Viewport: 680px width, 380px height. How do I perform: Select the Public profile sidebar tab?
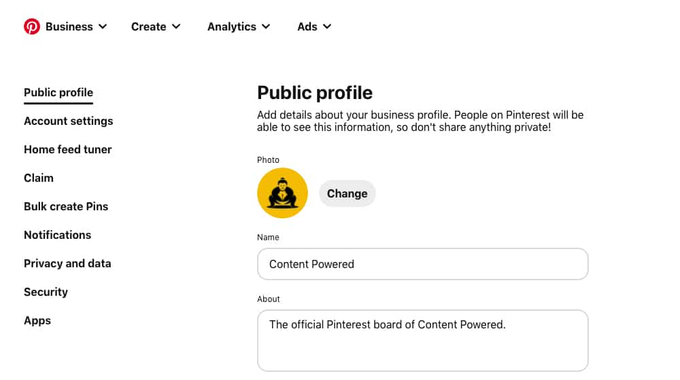point(58,92)
